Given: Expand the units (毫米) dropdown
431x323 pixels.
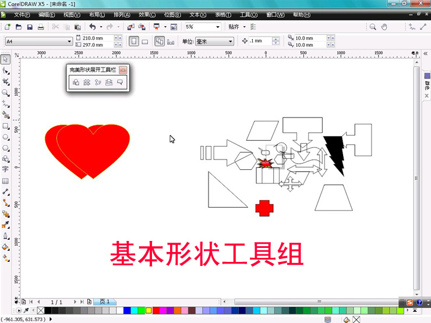Looking at the screenshot, I should coord(231,41).
